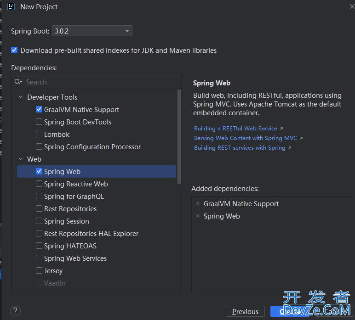Viewport: 355px width, 320px height.
Task: Click the dependencies list scrollbar
Action: click(179, 136)
